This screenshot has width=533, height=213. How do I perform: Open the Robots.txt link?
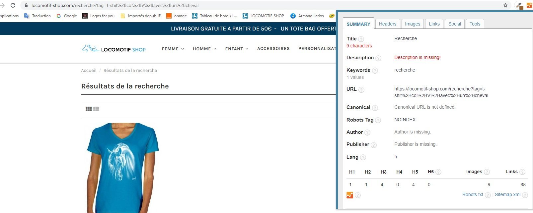point(473,194)
